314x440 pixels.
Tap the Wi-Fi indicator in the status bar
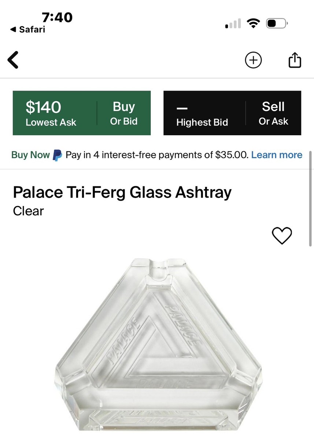pyautogui.click(x=254, y=23)
